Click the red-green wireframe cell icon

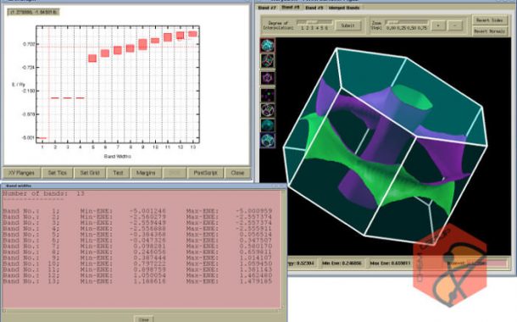(x=268, y=61)
